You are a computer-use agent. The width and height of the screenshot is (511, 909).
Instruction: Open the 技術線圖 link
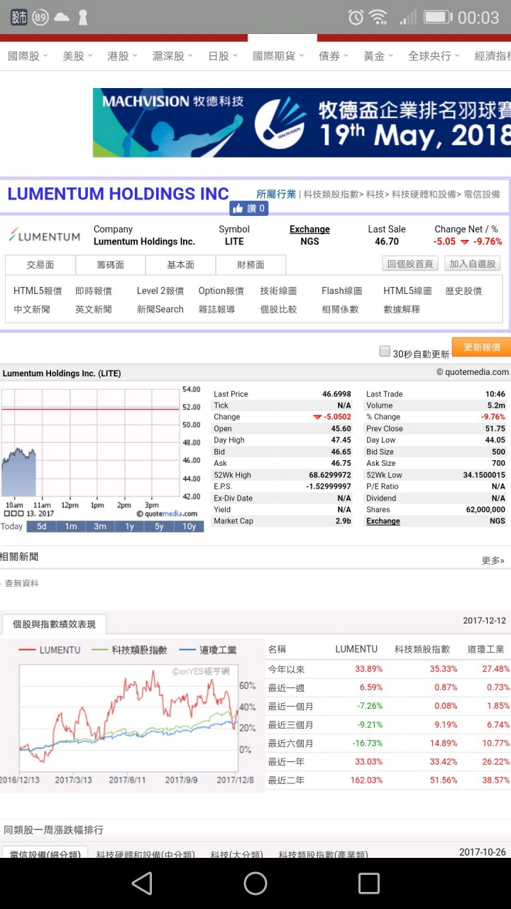(x=278, y=290)
